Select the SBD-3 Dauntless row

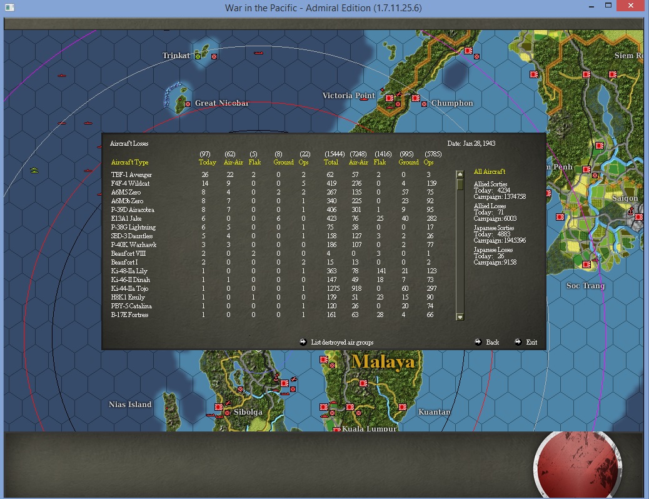(273, 236)
